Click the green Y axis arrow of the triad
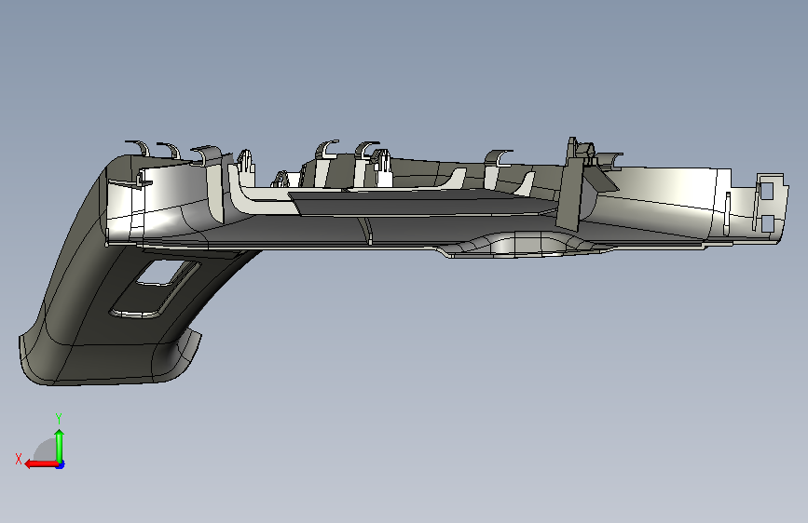This screenshot has height=523, width=808. click(60, 446)
